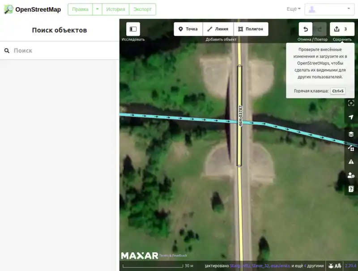Open the background layers panel

coord(351,134)
